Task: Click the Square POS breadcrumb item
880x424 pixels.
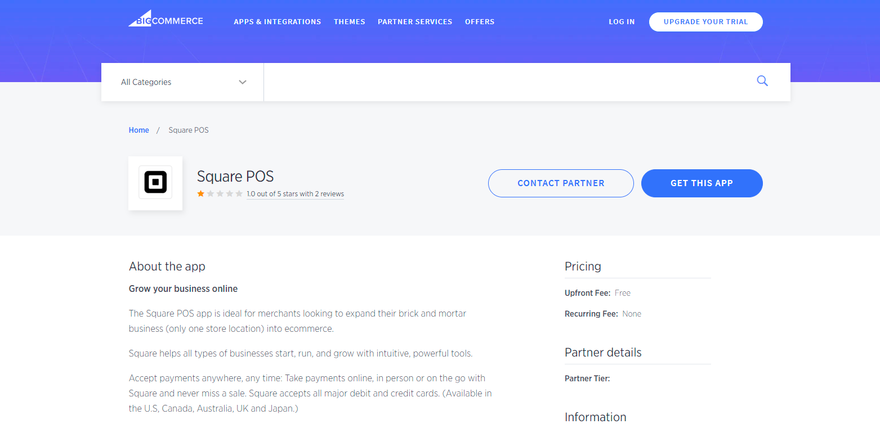Action: (189, 130)
